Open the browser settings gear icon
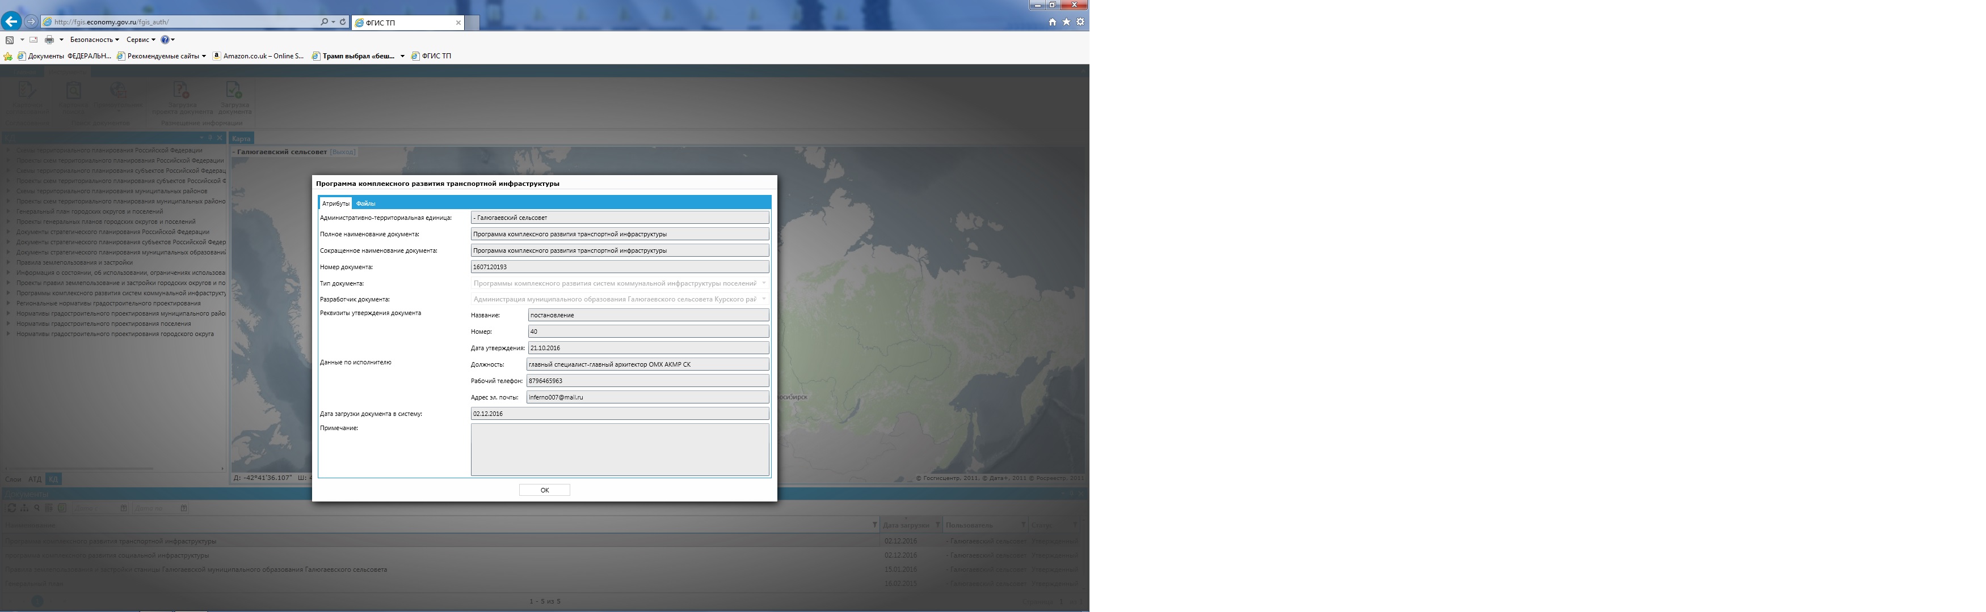Screen dimensions: 1986x612 [1080, 22]
